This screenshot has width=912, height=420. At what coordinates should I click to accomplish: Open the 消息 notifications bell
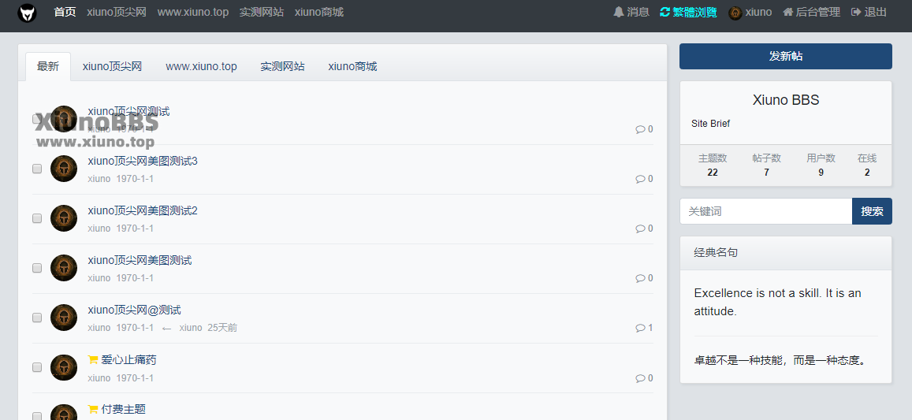click(x=631, y=13)
